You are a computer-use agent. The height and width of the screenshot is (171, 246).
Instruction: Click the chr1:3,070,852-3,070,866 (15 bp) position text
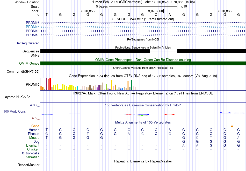(170, 2)
